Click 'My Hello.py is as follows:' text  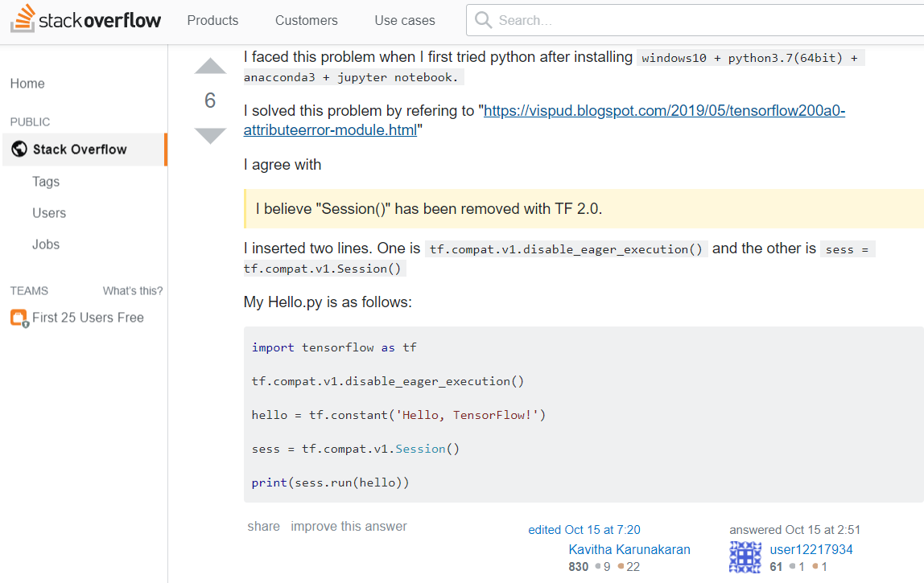328,302
